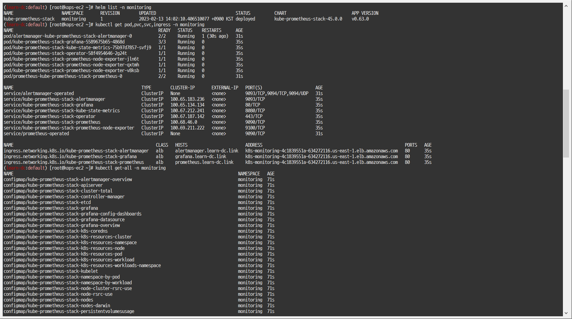572x319 pixels.
Task: Click the service/prometheus-operated entry
Action: tap(36, 133)
